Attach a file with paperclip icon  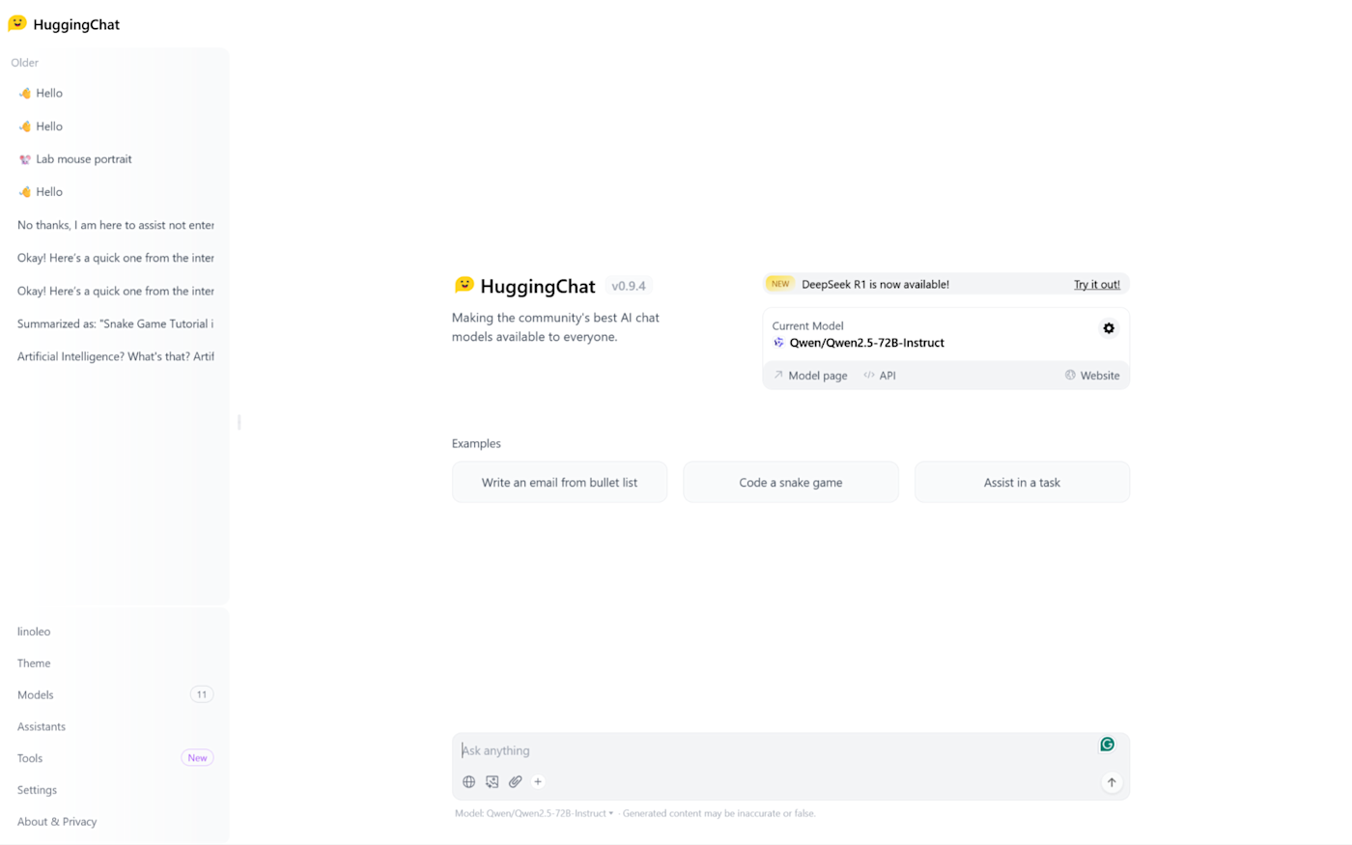click(x=516, y=782)
